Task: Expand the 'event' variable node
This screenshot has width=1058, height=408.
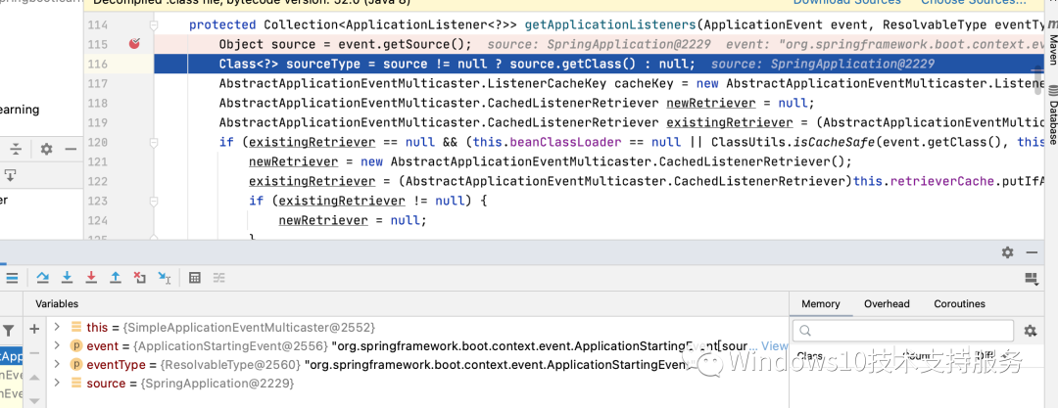Action: [57, 346]
